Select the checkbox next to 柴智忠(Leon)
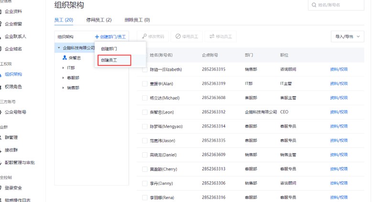 145,112
